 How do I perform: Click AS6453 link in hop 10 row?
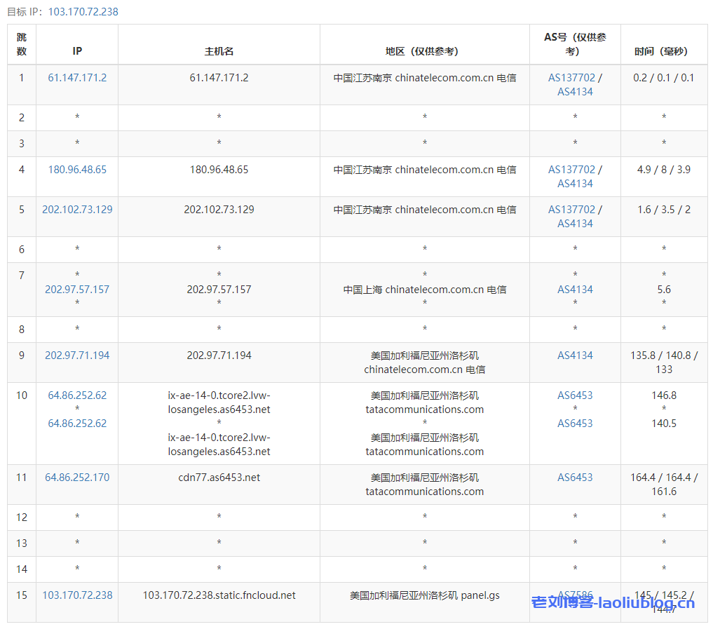575,395
